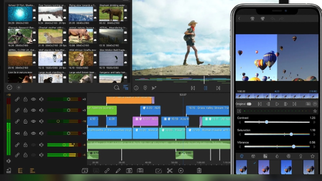Open the water drop tab on phone
Screen dimensions: 322x181
pos(277,156)
